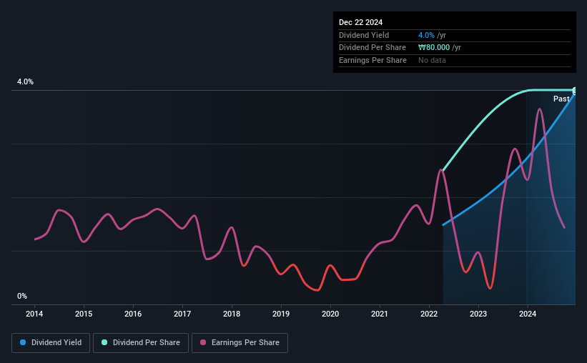Image resolution: width=587 pixels, height=363 pixels.
Task: Click the 0% y-axis label
Action: coord(22,296)
